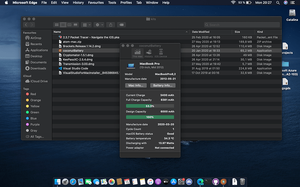The height and width of the screenshot is (187, 300).
Task: Open All Tags in sidebar
Action: [37, 137]
